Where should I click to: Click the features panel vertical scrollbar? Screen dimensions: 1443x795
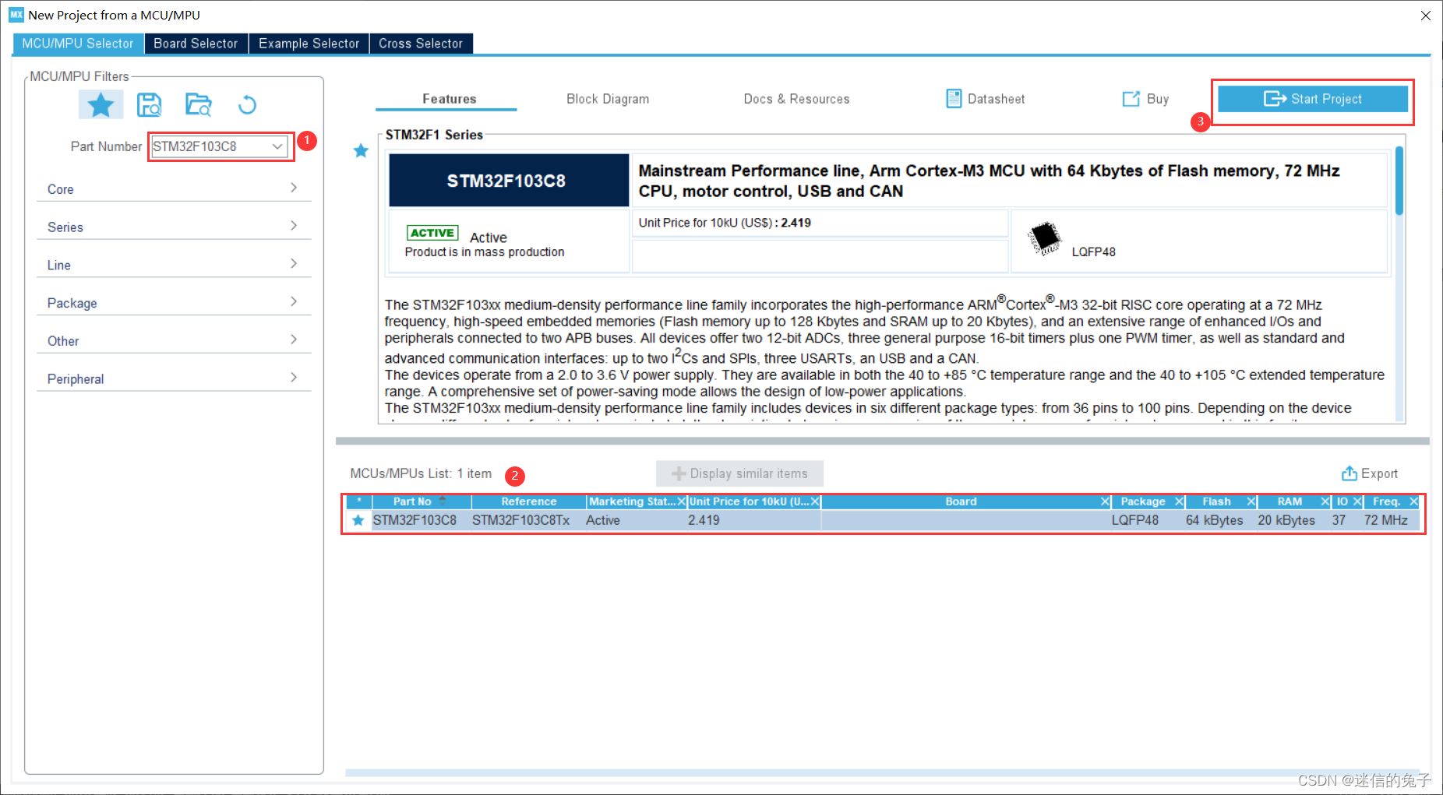[1399, 181]
